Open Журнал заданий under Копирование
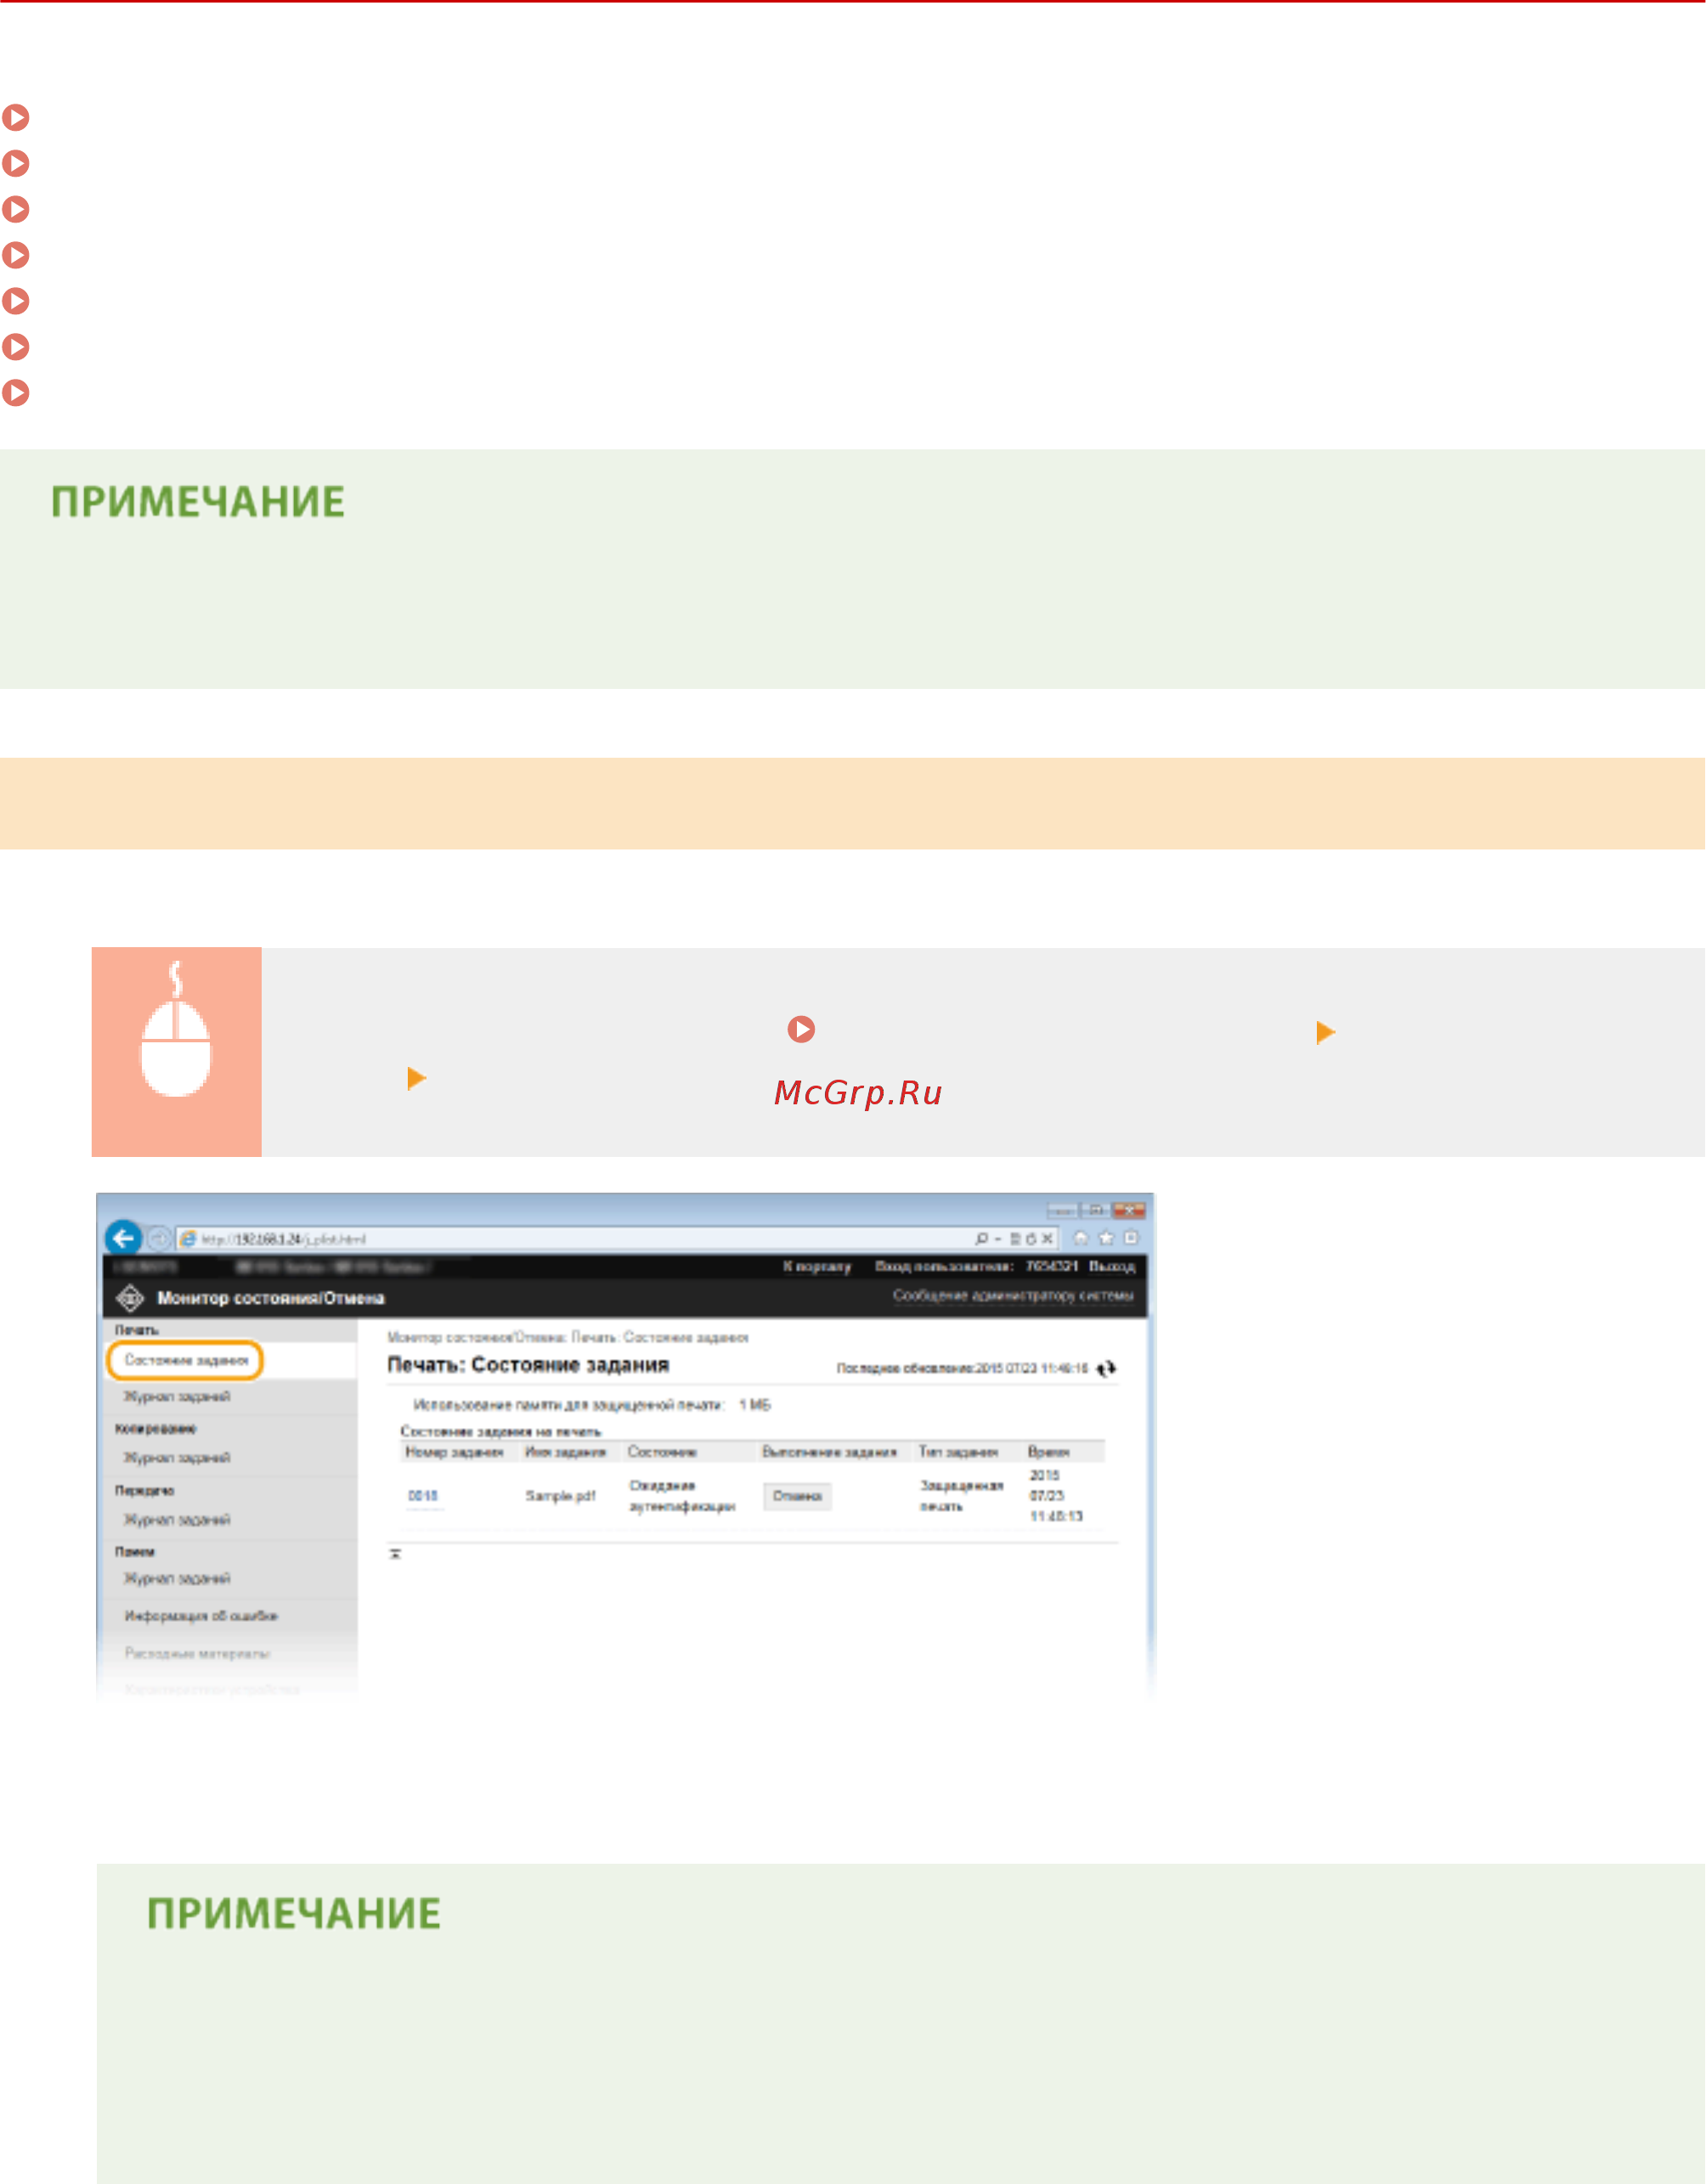The width and height of the screenshot is (1706, 2184). (x=177, y=1458)
